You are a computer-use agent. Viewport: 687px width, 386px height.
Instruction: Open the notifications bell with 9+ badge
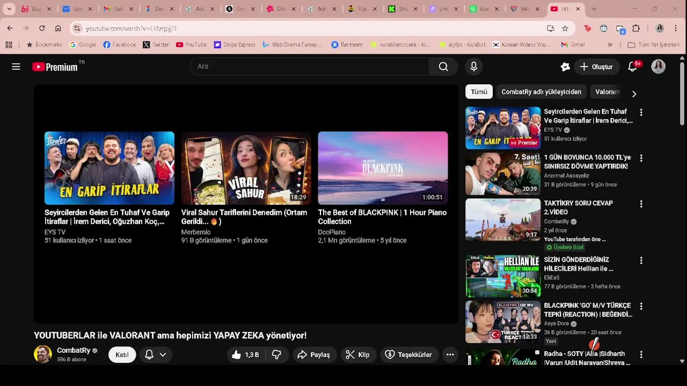(633, 66)
